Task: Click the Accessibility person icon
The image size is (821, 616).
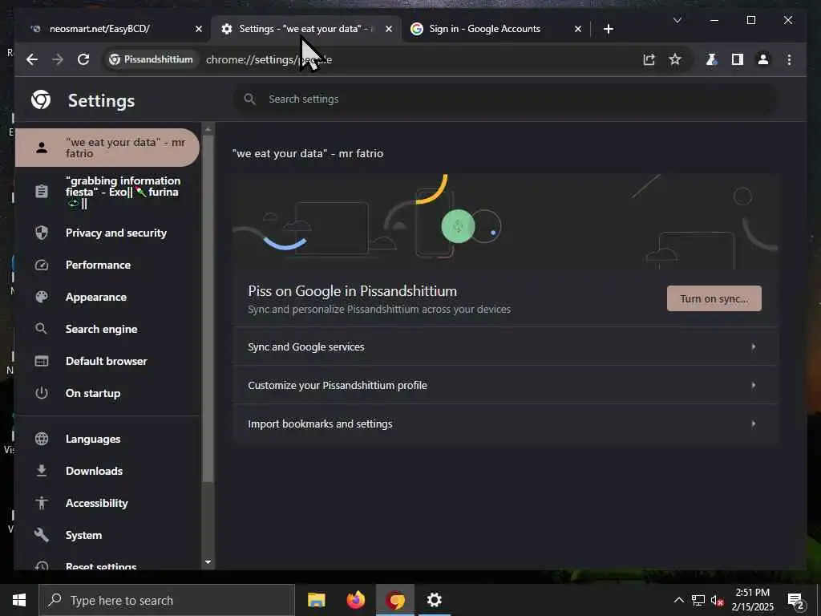Action: point(42,503)
